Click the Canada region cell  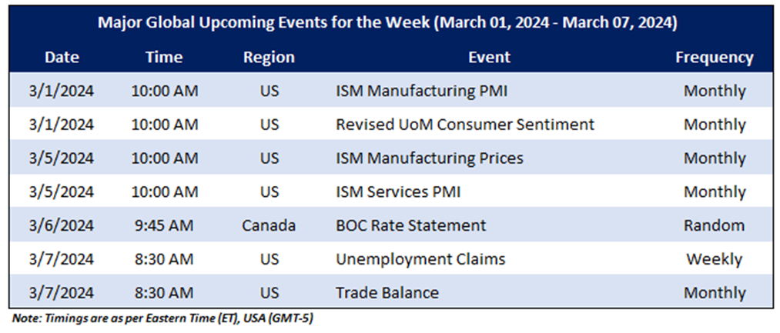click(269, 225)
